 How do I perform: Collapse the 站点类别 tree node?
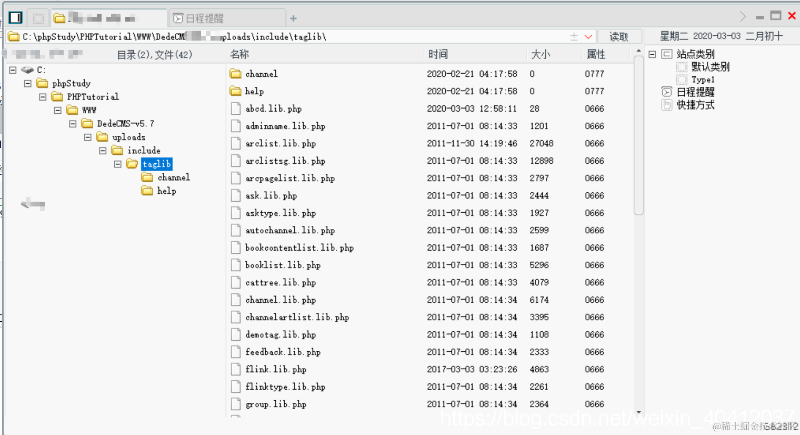(652, 54)
